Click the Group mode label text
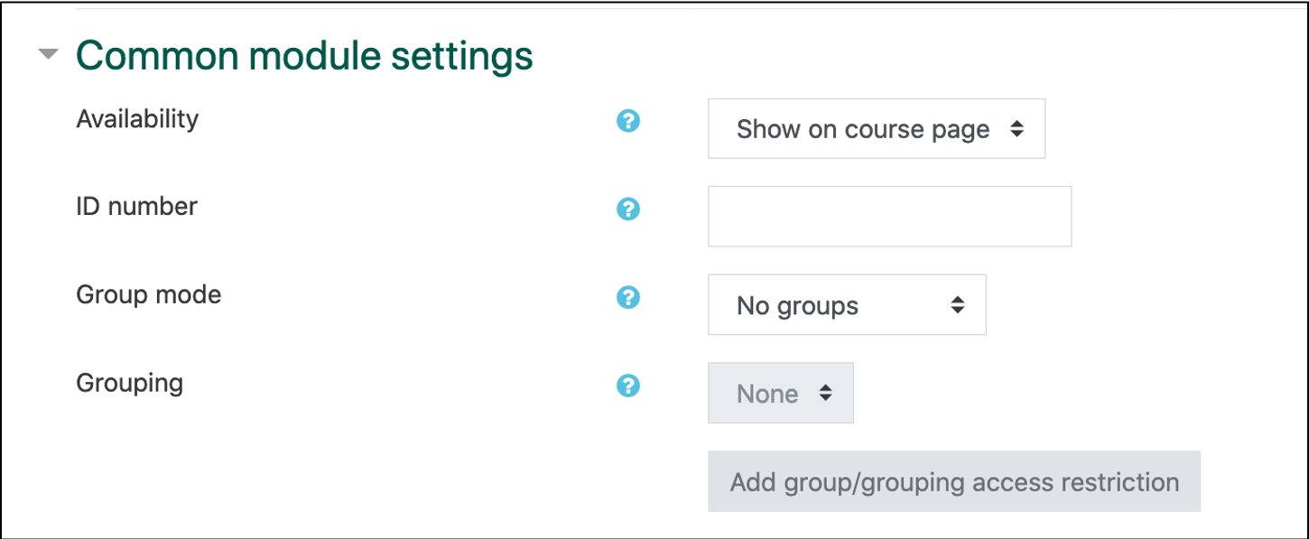Image resolution: width=1309 pixels, height=539 pixels. coord(148,294)
